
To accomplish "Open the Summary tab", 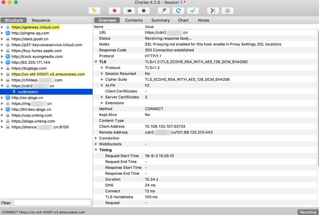I will 160,20.
